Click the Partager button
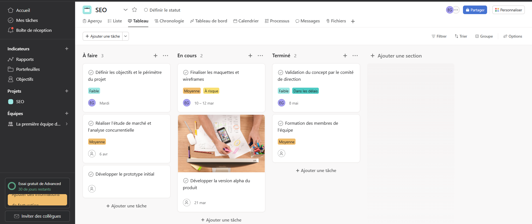 click(475, 10)
